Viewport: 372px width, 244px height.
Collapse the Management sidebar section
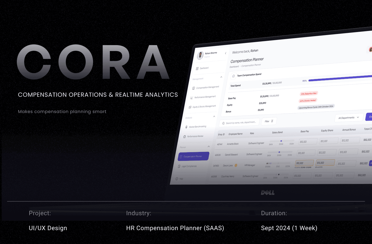221,77
